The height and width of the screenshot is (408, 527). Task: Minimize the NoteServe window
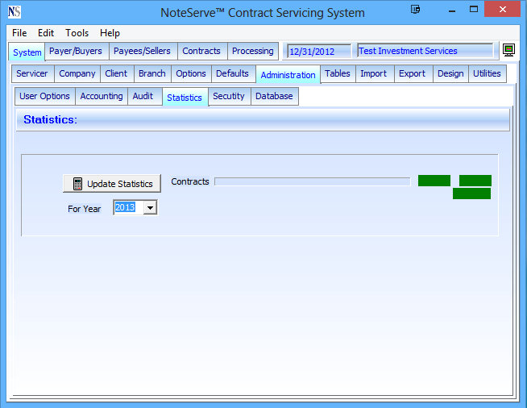(448, 12)
